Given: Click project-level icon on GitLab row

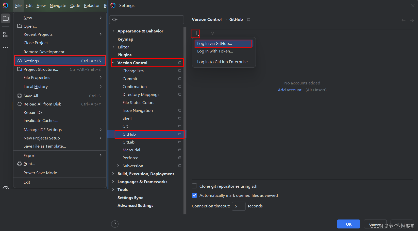Looking at the screenshot, I should tap(180, 142).
